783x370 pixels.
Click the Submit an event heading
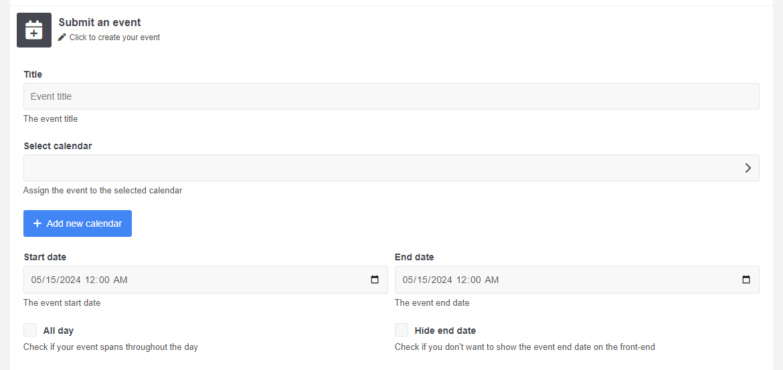point(100,23)
